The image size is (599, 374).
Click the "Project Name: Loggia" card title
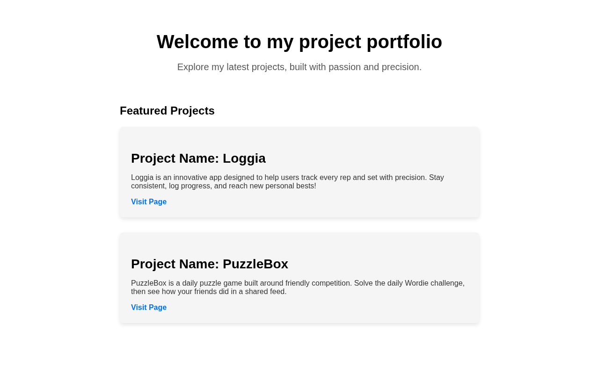click(198, 158)
